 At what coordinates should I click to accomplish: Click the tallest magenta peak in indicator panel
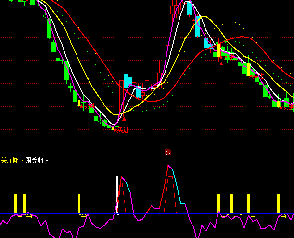point(168,166)
